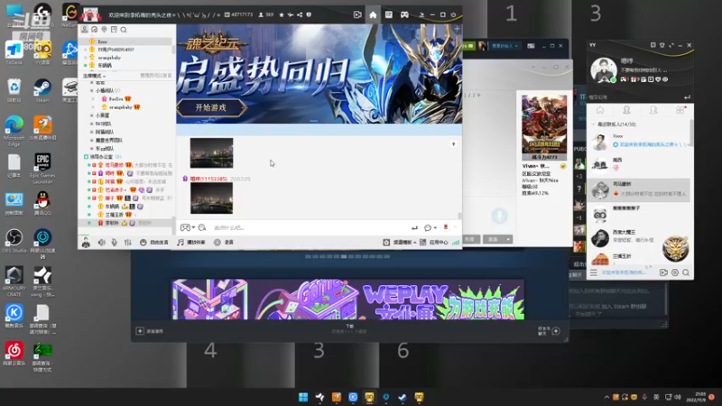Open the dropdown arrow next to 发送 button
This screenshot has height=406, width=722.
(x=508, y=239)
